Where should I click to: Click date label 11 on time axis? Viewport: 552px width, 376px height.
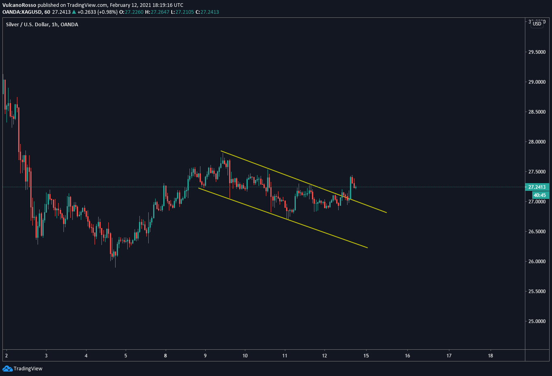click(285, 356)
